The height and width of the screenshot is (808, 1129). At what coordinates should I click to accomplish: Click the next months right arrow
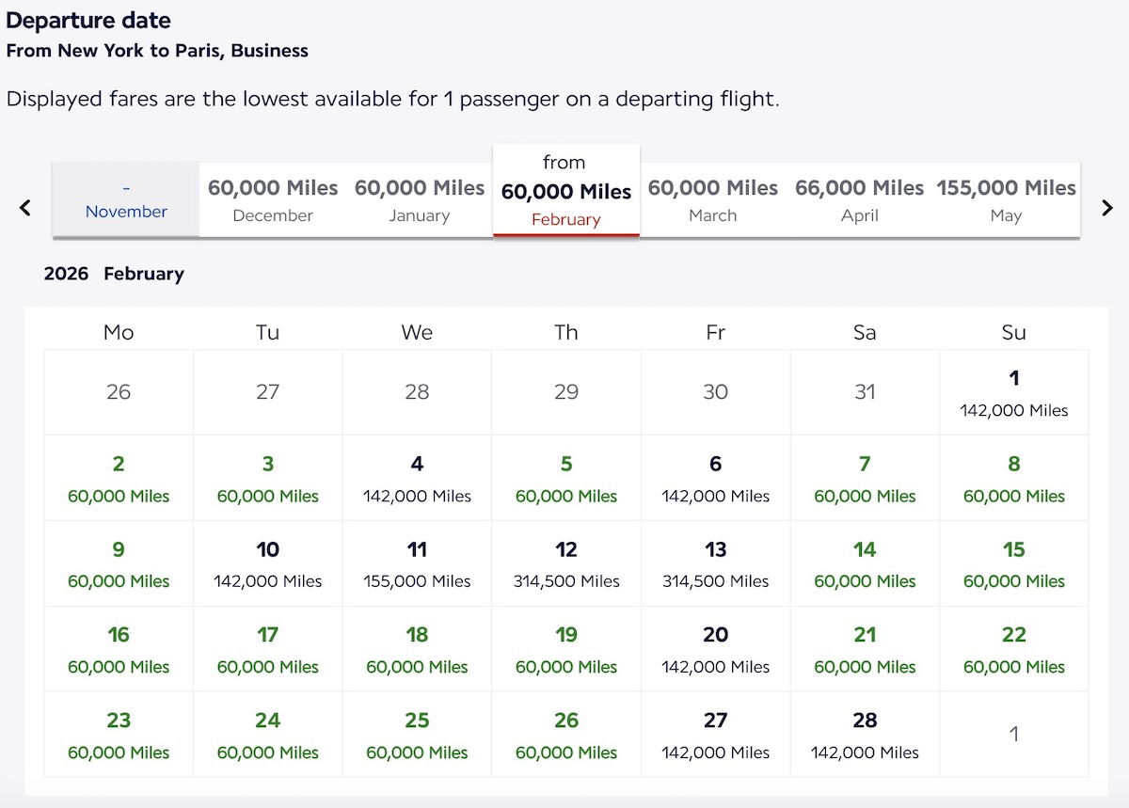tap(1107, 208)
